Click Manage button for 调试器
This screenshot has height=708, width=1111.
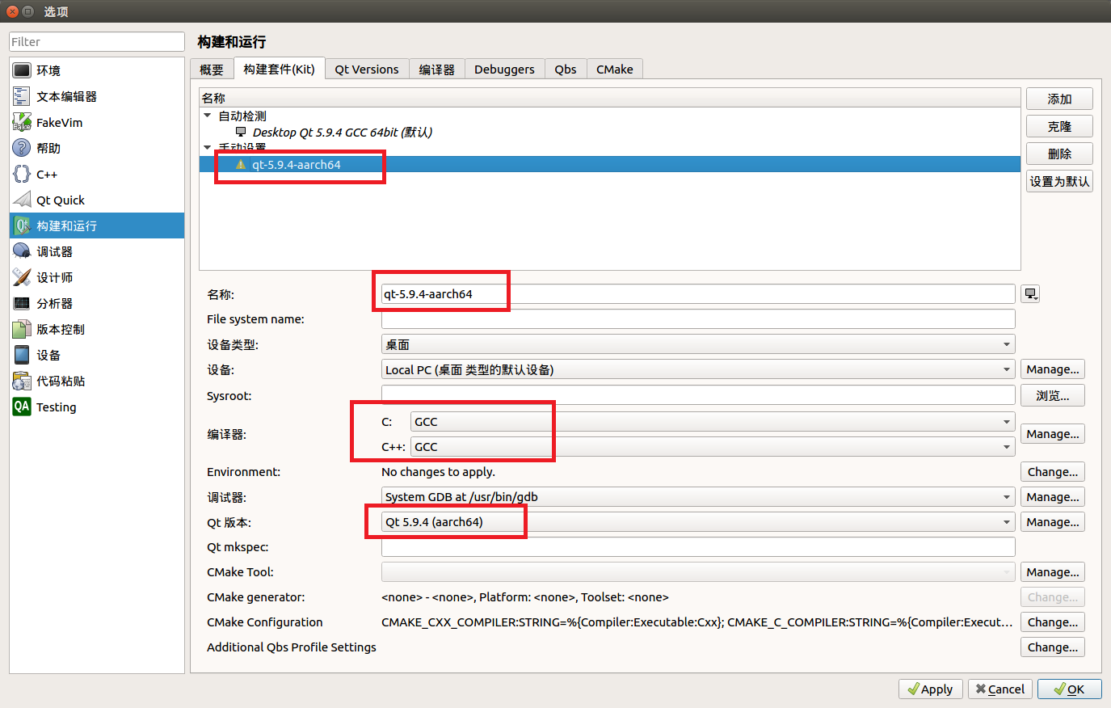pyautogui.click(x=1053, y=497)
